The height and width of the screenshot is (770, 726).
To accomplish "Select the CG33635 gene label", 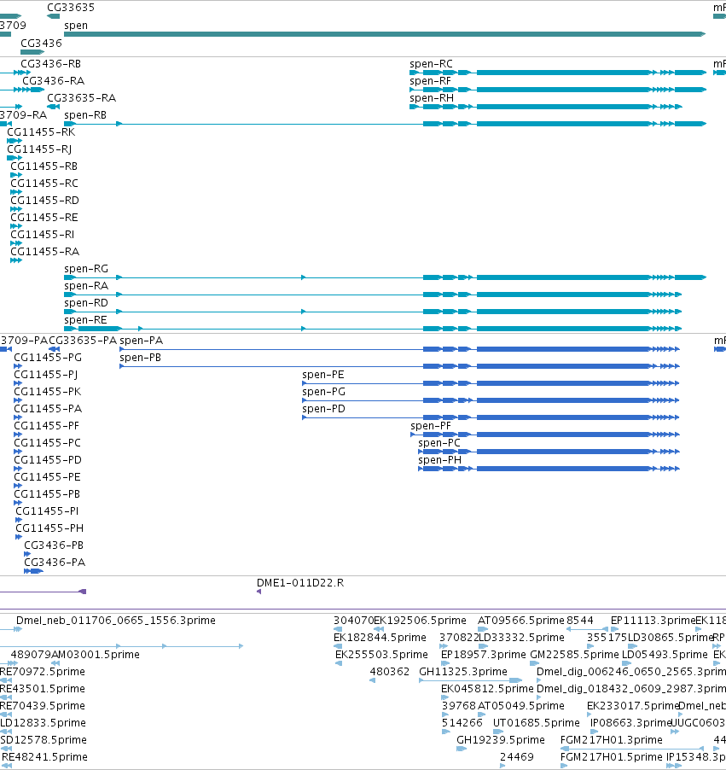I will coord(71,8).
